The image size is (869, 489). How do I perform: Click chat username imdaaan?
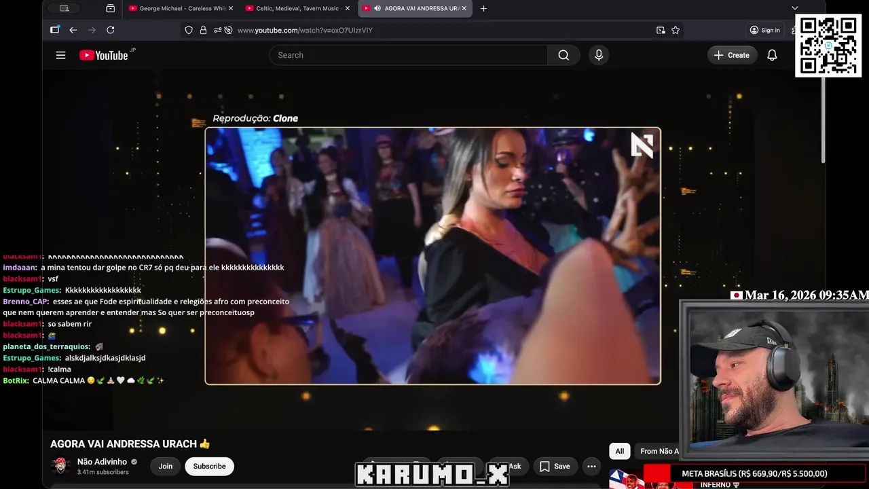pyautogui.click(x=19, y=268)
